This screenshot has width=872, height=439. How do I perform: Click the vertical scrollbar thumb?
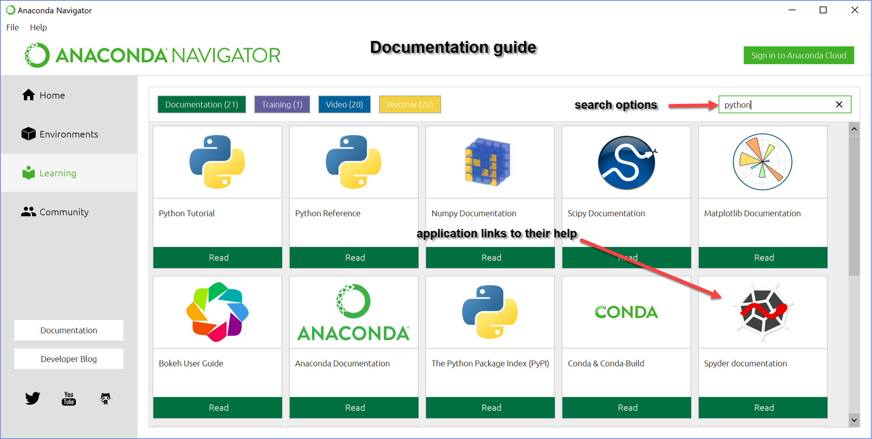pyautogui.click(x=854, y=206)
